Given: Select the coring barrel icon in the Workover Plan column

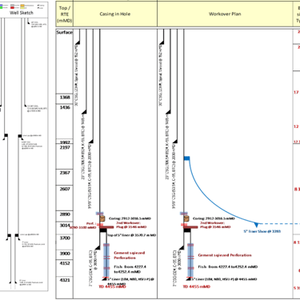Looking at the screenshot, I should (186, 218).
